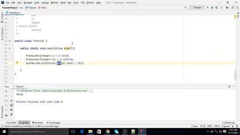
Task: Collapse the comment block fold marker at line 83
Action: (14, 33)
